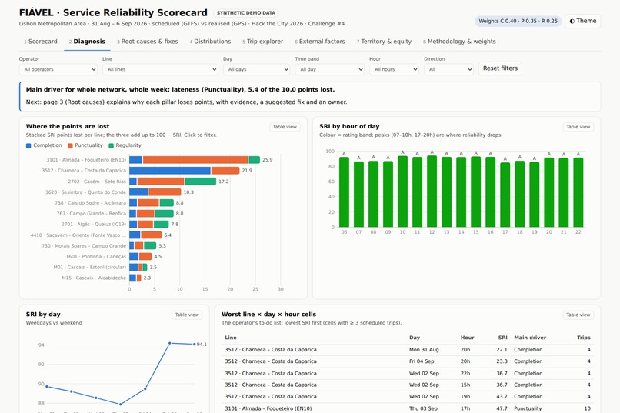Screen dimensions: 620x413
Task: Open Methodology & weights tab
Action: pos(459,42)
